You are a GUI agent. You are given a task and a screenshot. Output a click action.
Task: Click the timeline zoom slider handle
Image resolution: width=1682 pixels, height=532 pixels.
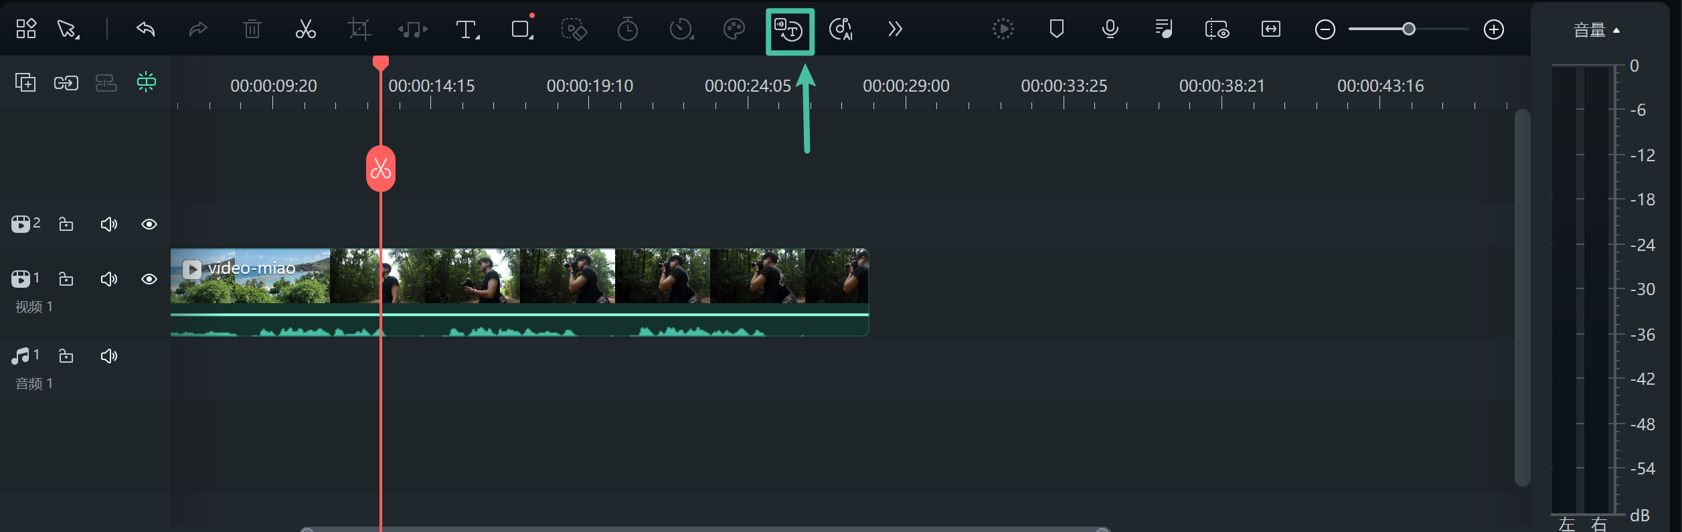pyautogui.click(x=1408, y=29)
